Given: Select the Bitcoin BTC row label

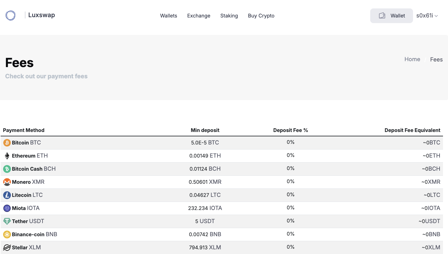Looking at the screenshot, I should pos(26,143).
